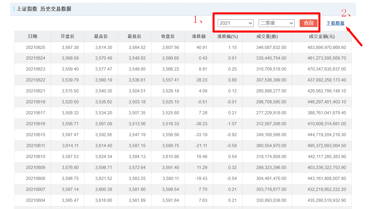The height and width of the screenshot is (209, 385).
Task: Click the 下载数据 link
Action: tap(335, 23)
